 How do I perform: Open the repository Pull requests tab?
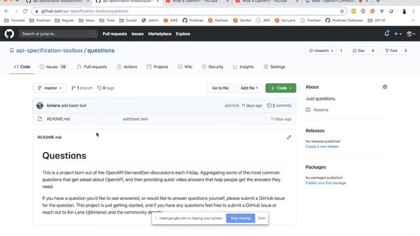(x=92, y=67)
